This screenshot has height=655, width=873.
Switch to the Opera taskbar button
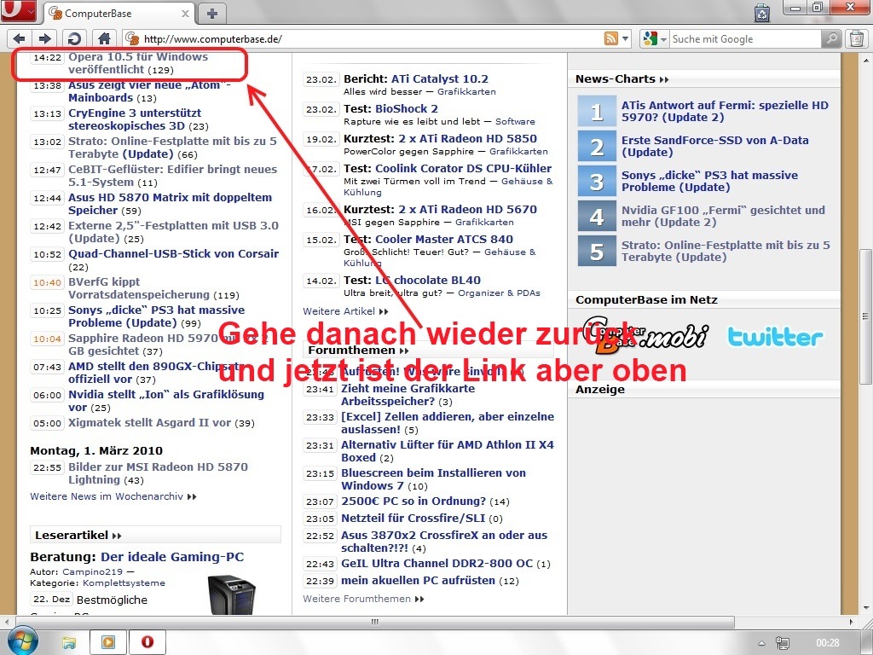[147, 643]
